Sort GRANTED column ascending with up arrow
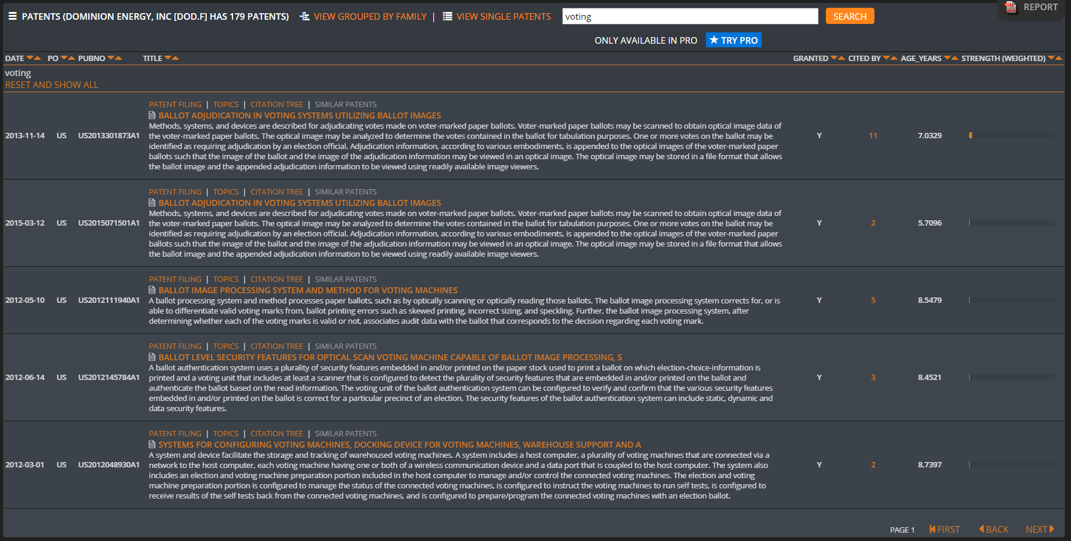This screenshot has width=1071, height=541. tap(841, 58)
